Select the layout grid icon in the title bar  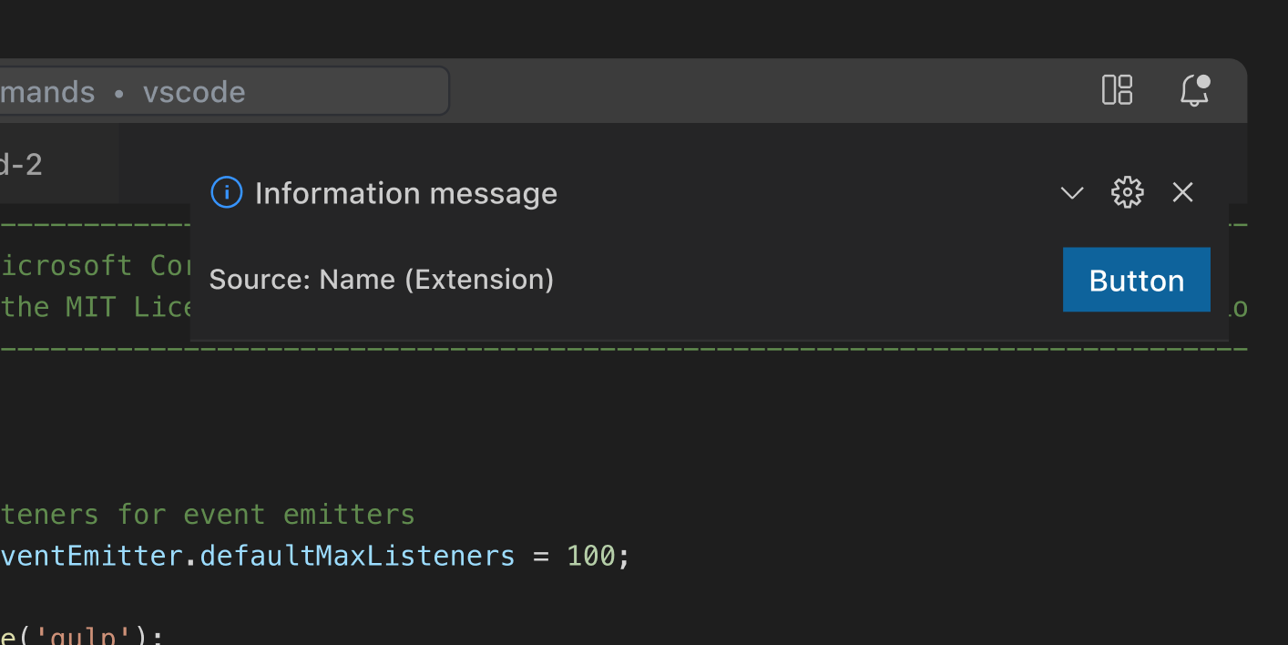pos(1117,90)
